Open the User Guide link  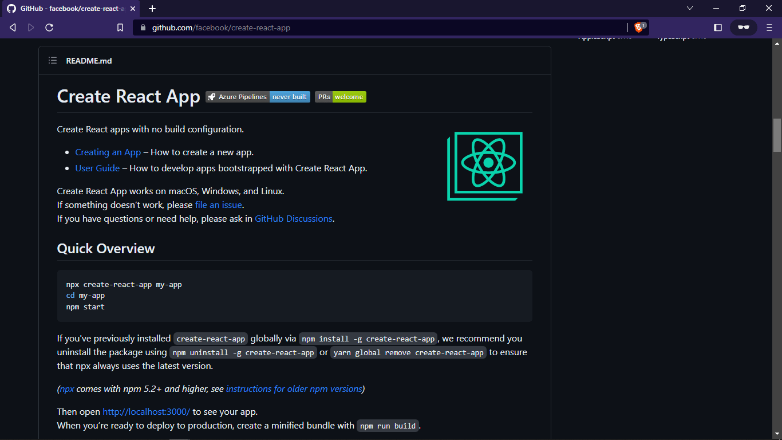[x=97, y=168]
